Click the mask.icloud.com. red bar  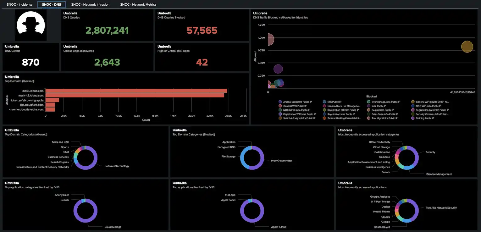tap(136, 91)
